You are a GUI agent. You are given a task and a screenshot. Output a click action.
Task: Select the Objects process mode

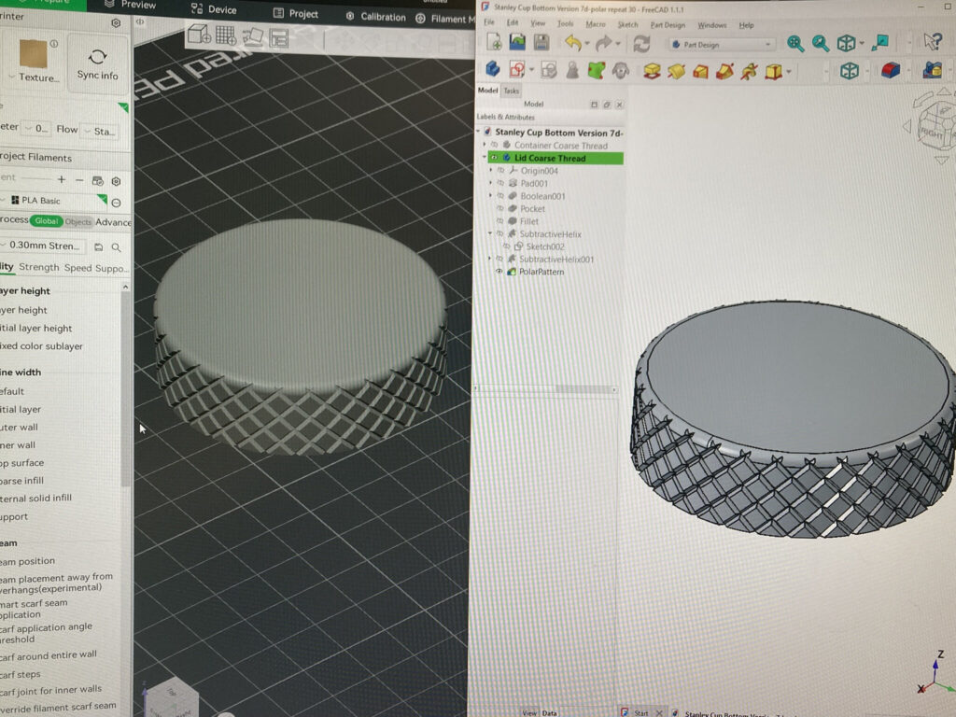[78, 222]
